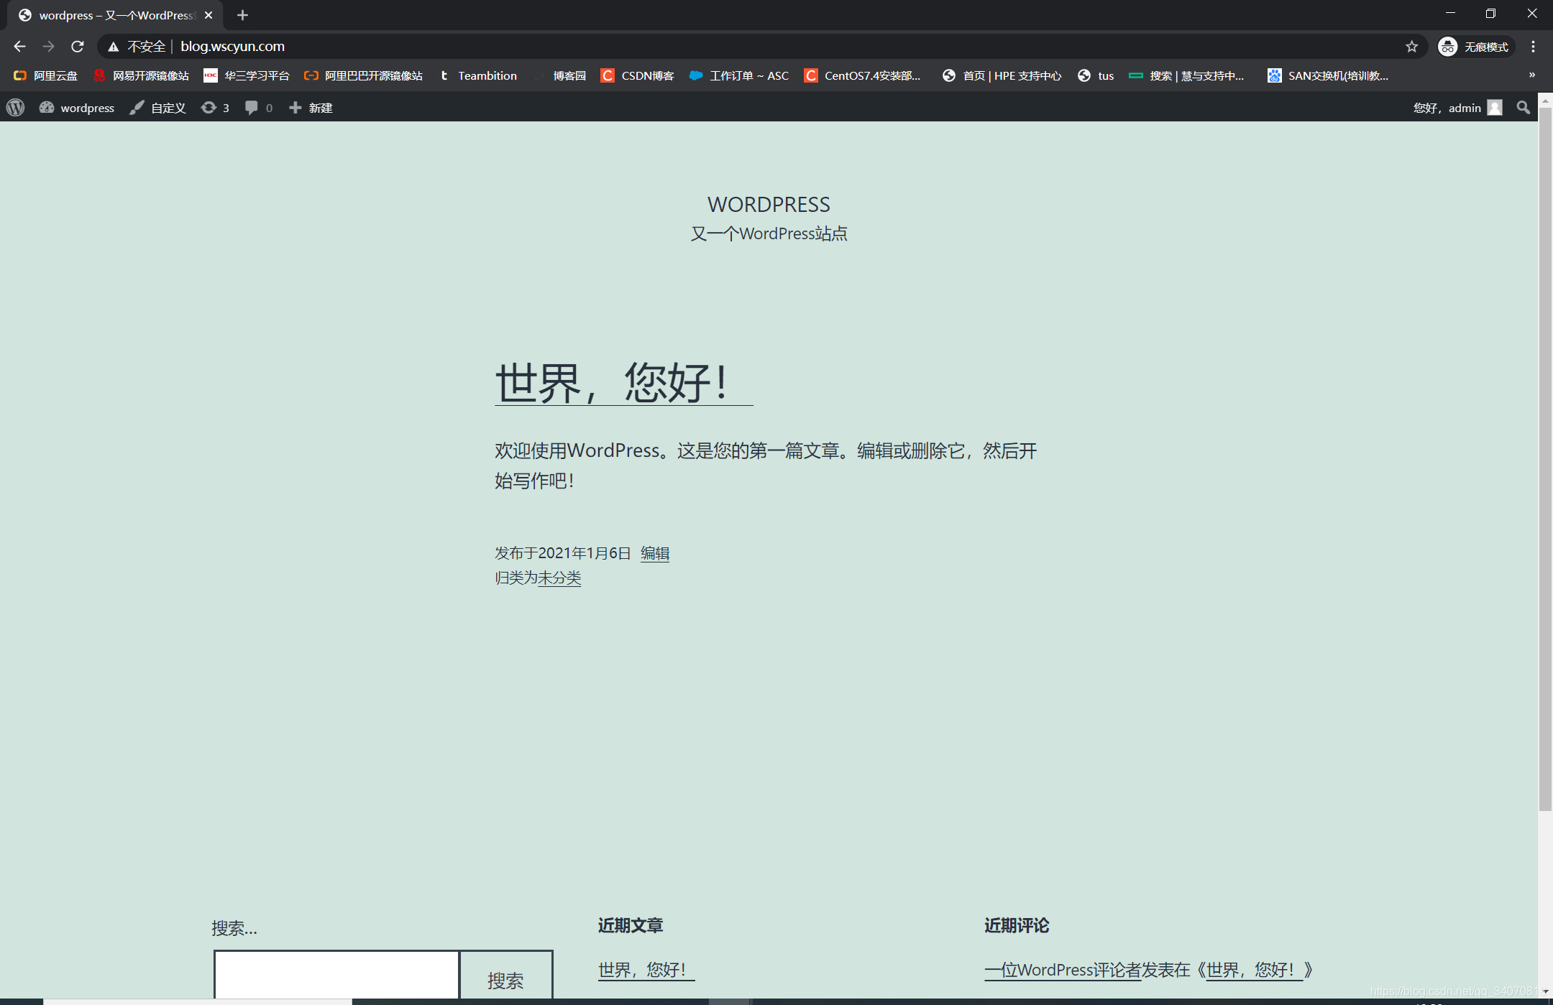
Task: Open the 阿里云盘 bookmark
Action: [46, 75]
